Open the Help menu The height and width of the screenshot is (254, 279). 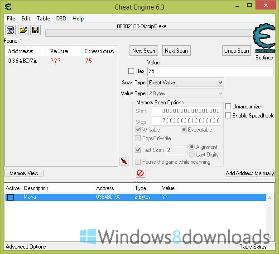[78, 18]
